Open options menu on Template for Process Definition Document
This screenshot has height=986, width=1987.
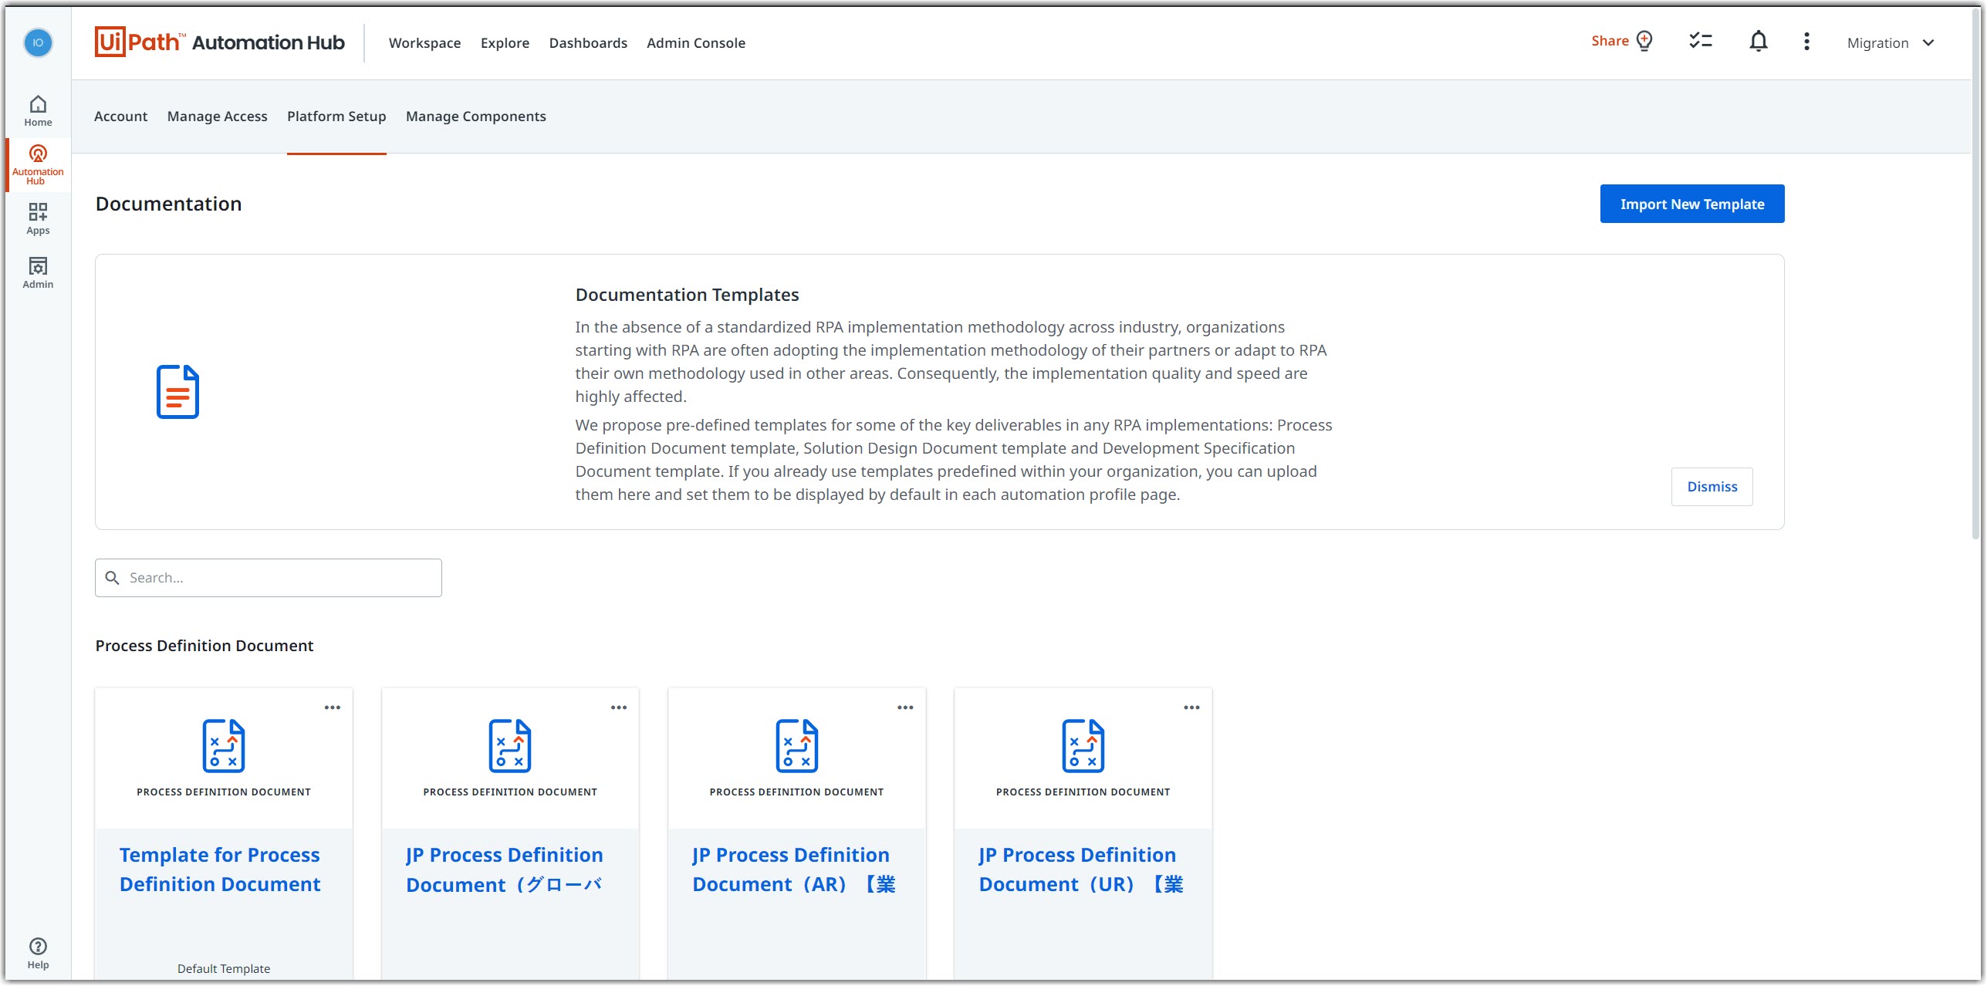(x=333, y=707)
